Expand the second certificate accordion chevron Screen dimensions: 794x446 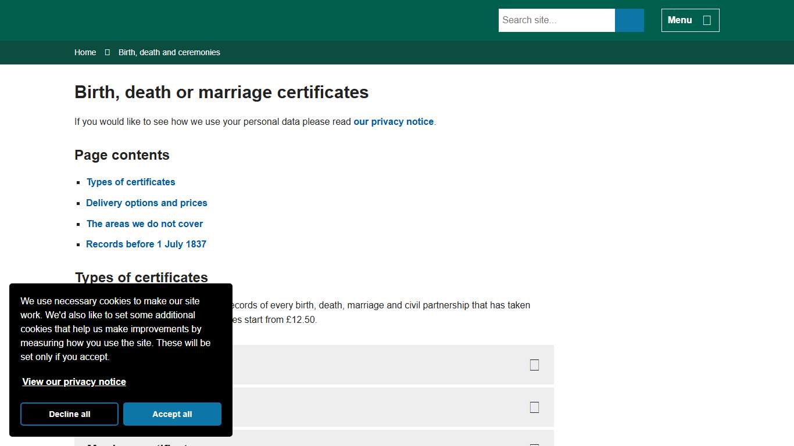click(x=534, y=407)
